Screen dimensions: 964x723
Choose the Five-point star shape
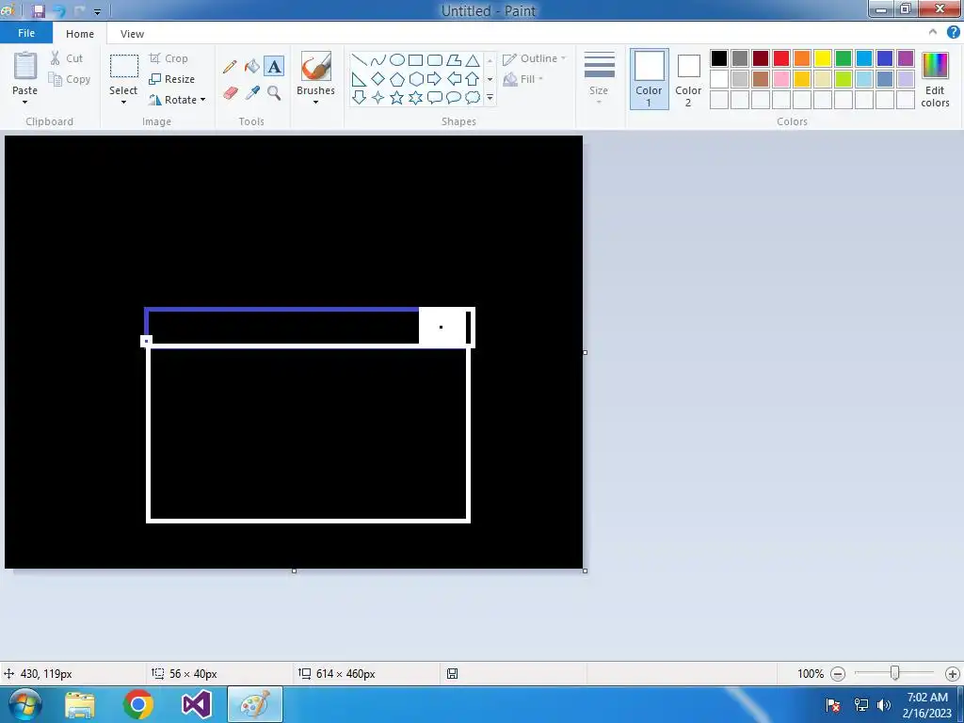(x=397, y=97)
